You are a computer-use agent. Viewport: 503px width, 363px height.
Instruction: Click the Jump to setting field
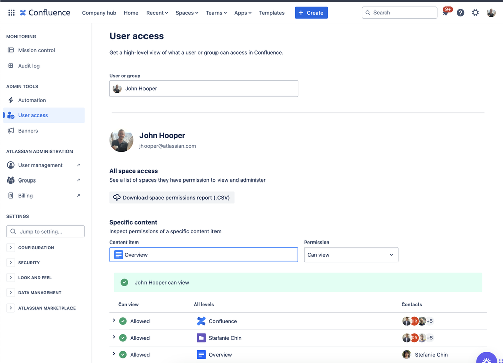(x=45, y=231)
